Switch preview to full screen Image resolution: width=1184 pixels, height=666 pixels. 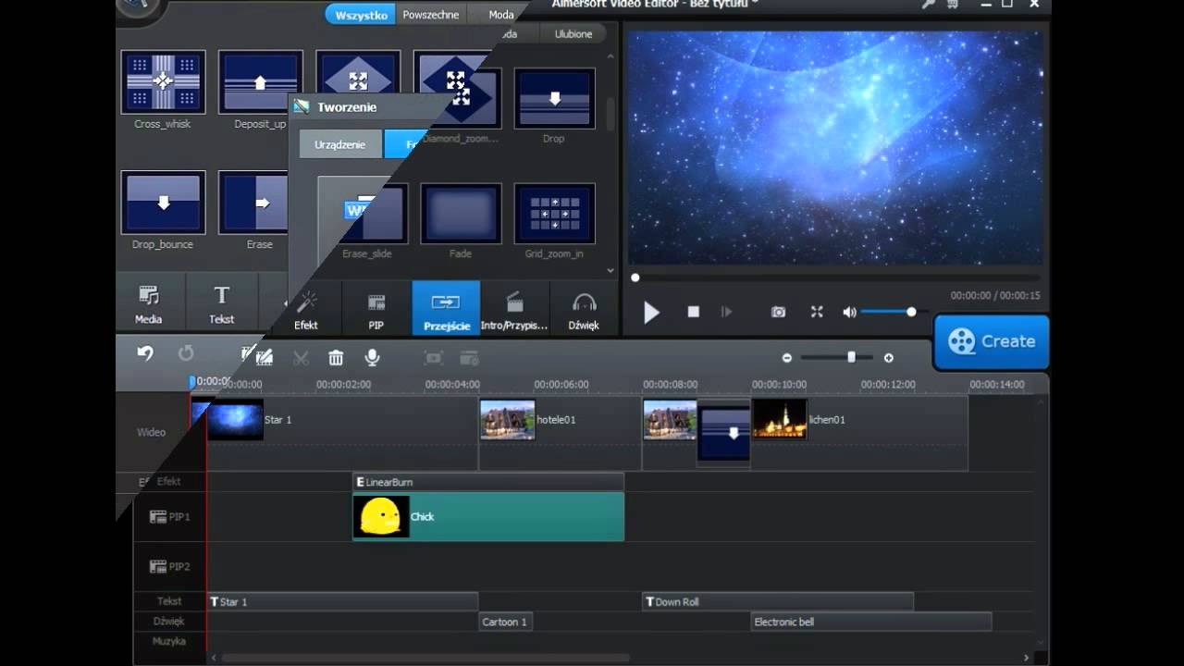click(817, 313)
